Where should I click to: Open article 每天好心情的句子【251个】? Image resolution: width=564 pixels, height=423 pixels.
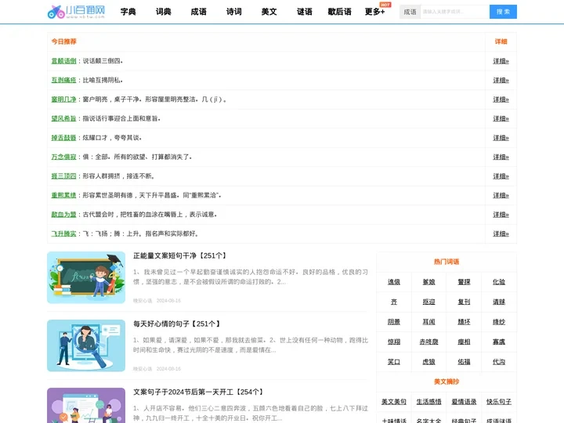[x=177, y=324]
